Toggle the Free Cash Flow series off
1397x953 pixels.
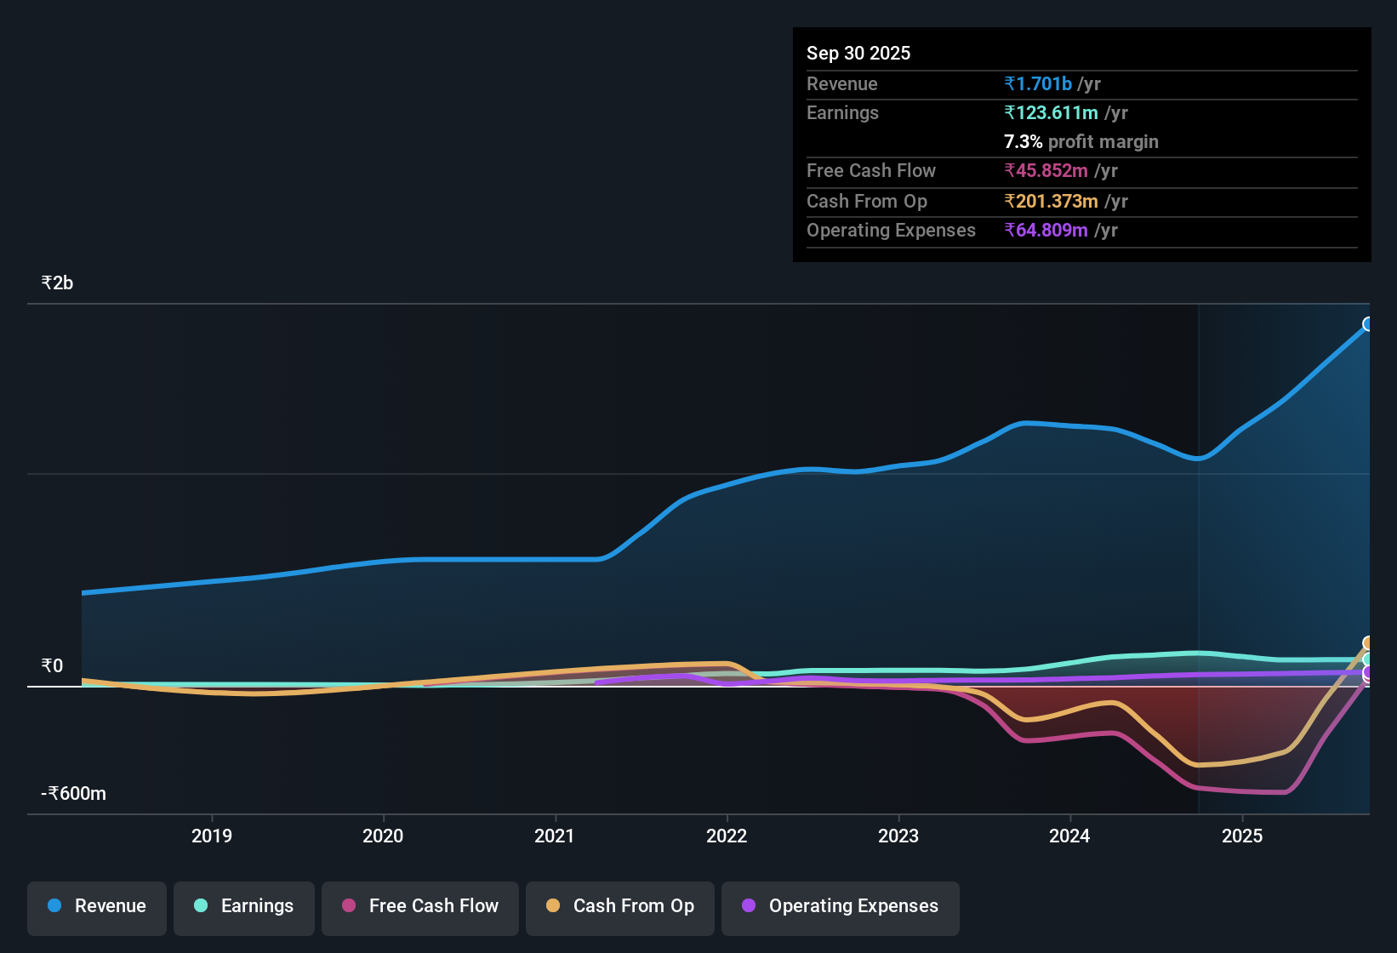coord(419,908)
